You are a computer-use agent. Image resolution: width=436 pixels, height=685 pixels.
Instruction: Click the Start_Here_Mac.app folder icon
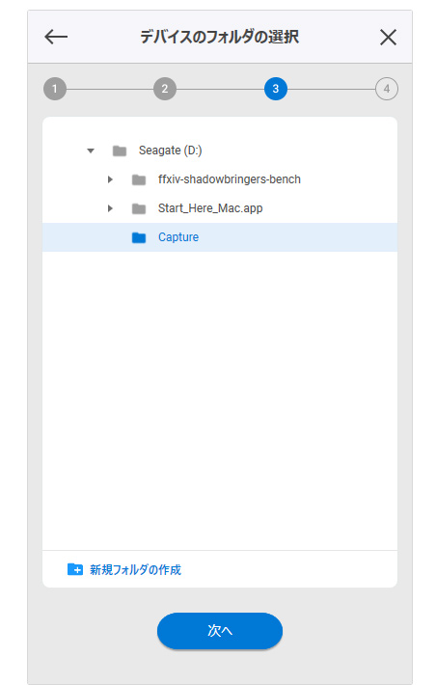[139, 208]
